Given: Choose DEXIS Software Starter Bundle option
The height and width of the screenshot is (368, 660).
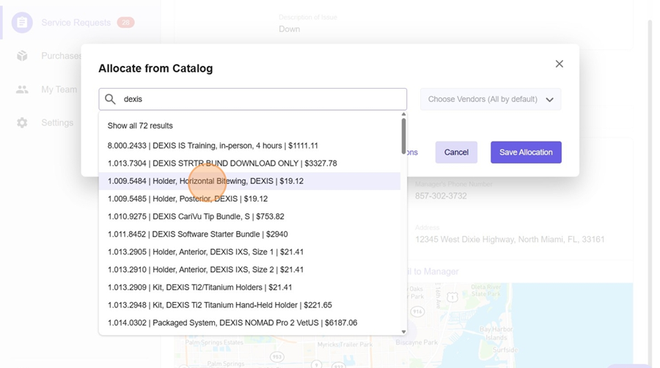Looking at the screenshot, I should 197,235.
